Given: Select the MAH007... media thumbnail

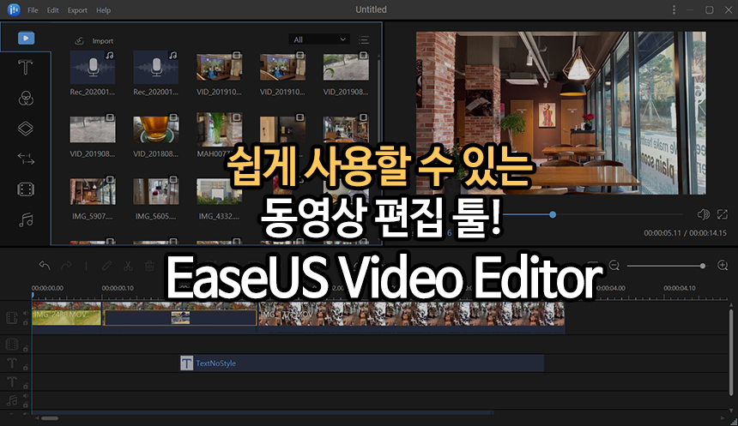Looking at the screenshot, I should click(220, 129).
